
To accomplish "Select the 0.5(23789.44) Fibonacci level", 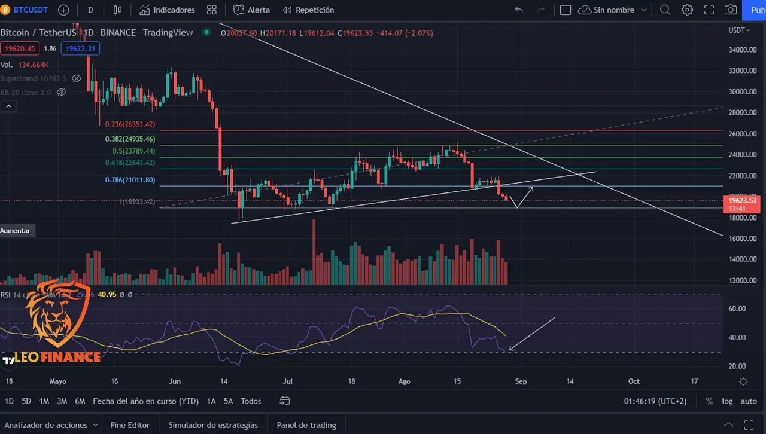I will (x=134, y=151).
